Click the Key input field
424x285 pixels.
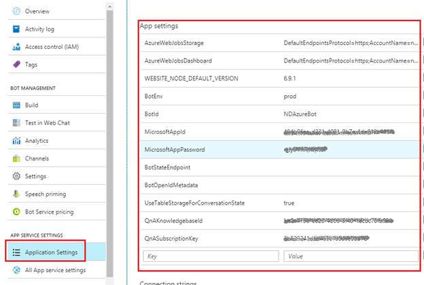point(211,256)
